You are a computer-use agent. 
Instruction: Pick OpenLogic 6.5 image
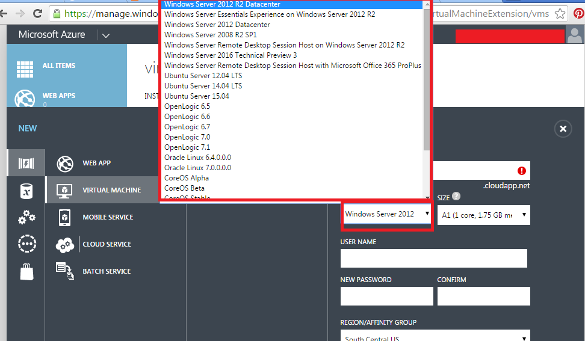(x=293, y=106)
